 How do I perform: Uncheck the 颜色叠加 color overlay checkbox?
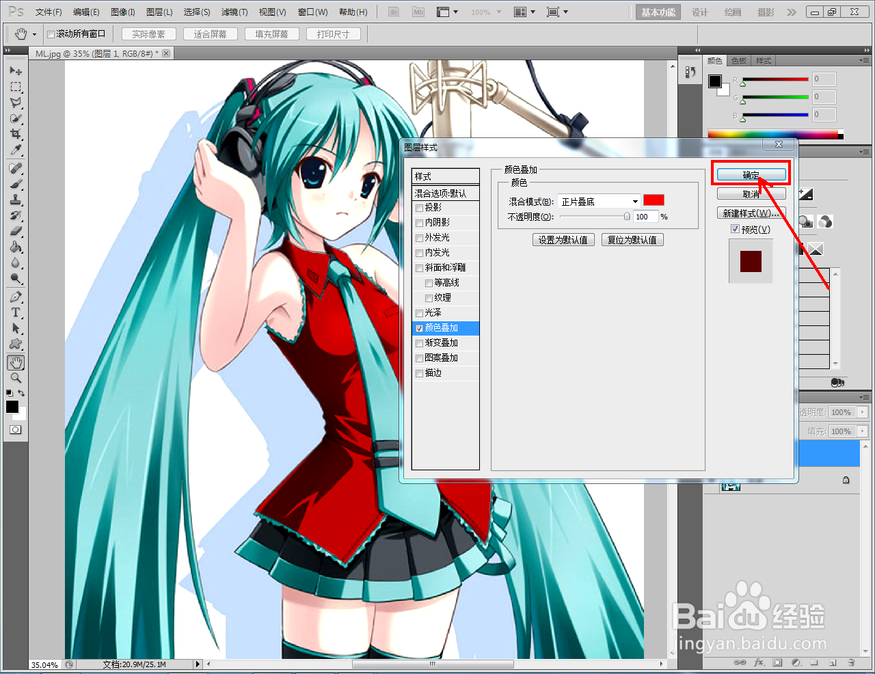[x=420, y=328]
